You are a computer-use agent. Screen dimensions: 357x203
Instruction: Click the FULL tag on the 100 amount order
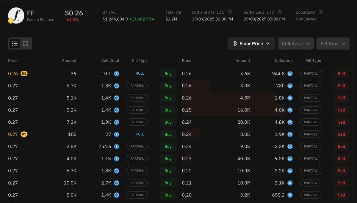(140, 134)
